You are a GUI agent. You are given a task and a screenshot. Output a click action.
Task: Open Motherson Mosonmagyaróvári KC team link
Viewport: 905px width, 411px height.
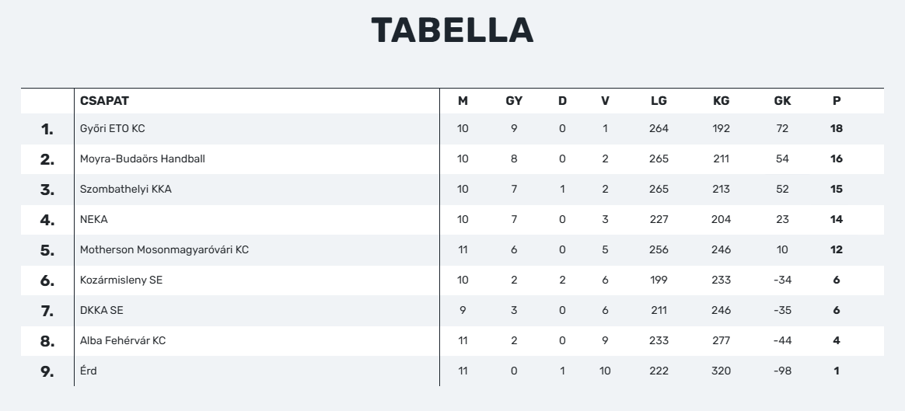tap(164, 249)
